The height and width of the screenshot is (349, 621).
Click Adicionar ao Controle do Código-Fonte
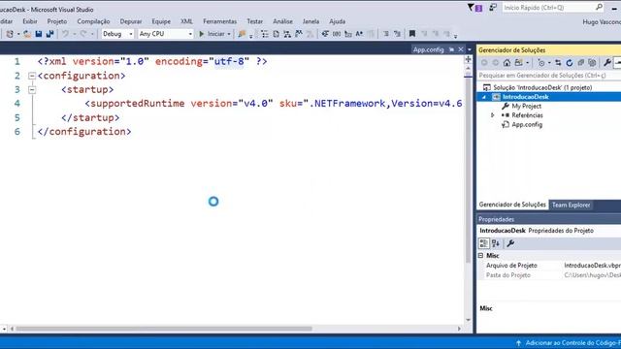click(569, 343)
